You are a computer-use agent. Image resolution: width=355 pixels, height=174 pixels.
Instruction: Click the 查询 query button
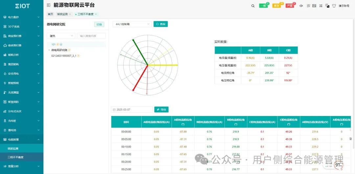point(160,24)
